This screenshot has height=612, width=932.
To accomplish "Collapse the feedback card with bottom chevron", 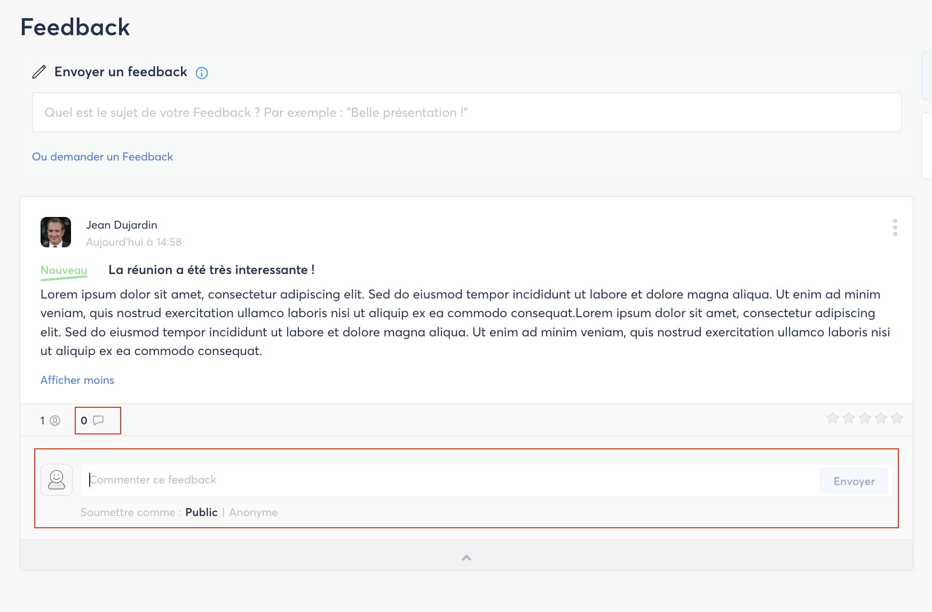I will [x=466, y=558].
